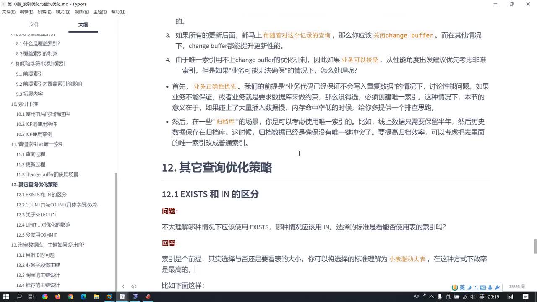This screenshot has height=302, width=537.
Task: Select outline 13.2 业务字段做主键
Action: tap(38, 265)
